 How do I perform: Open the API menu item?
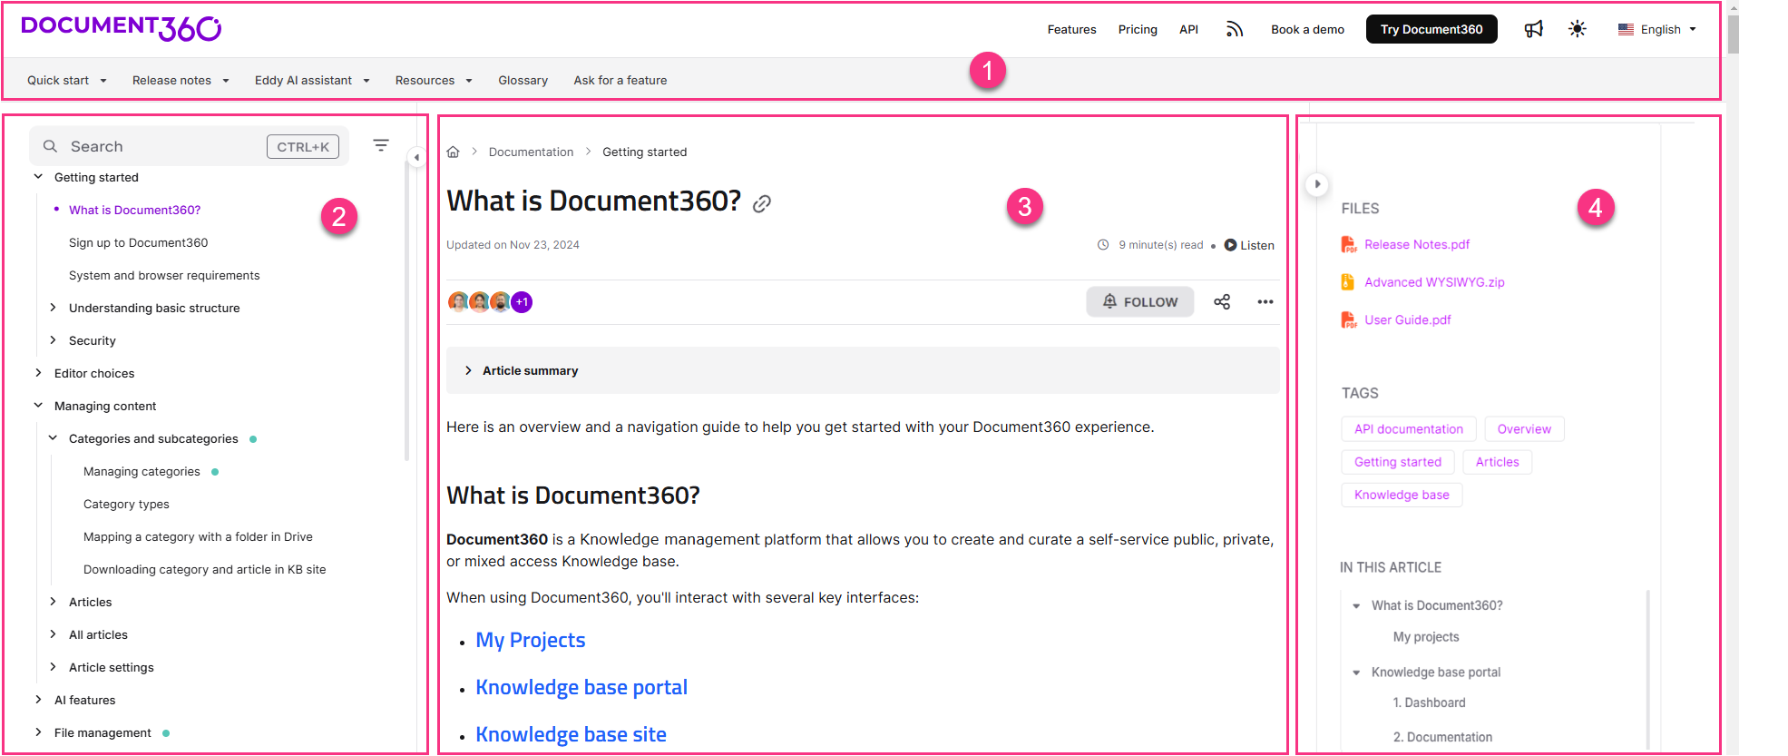click(1188, 30)
